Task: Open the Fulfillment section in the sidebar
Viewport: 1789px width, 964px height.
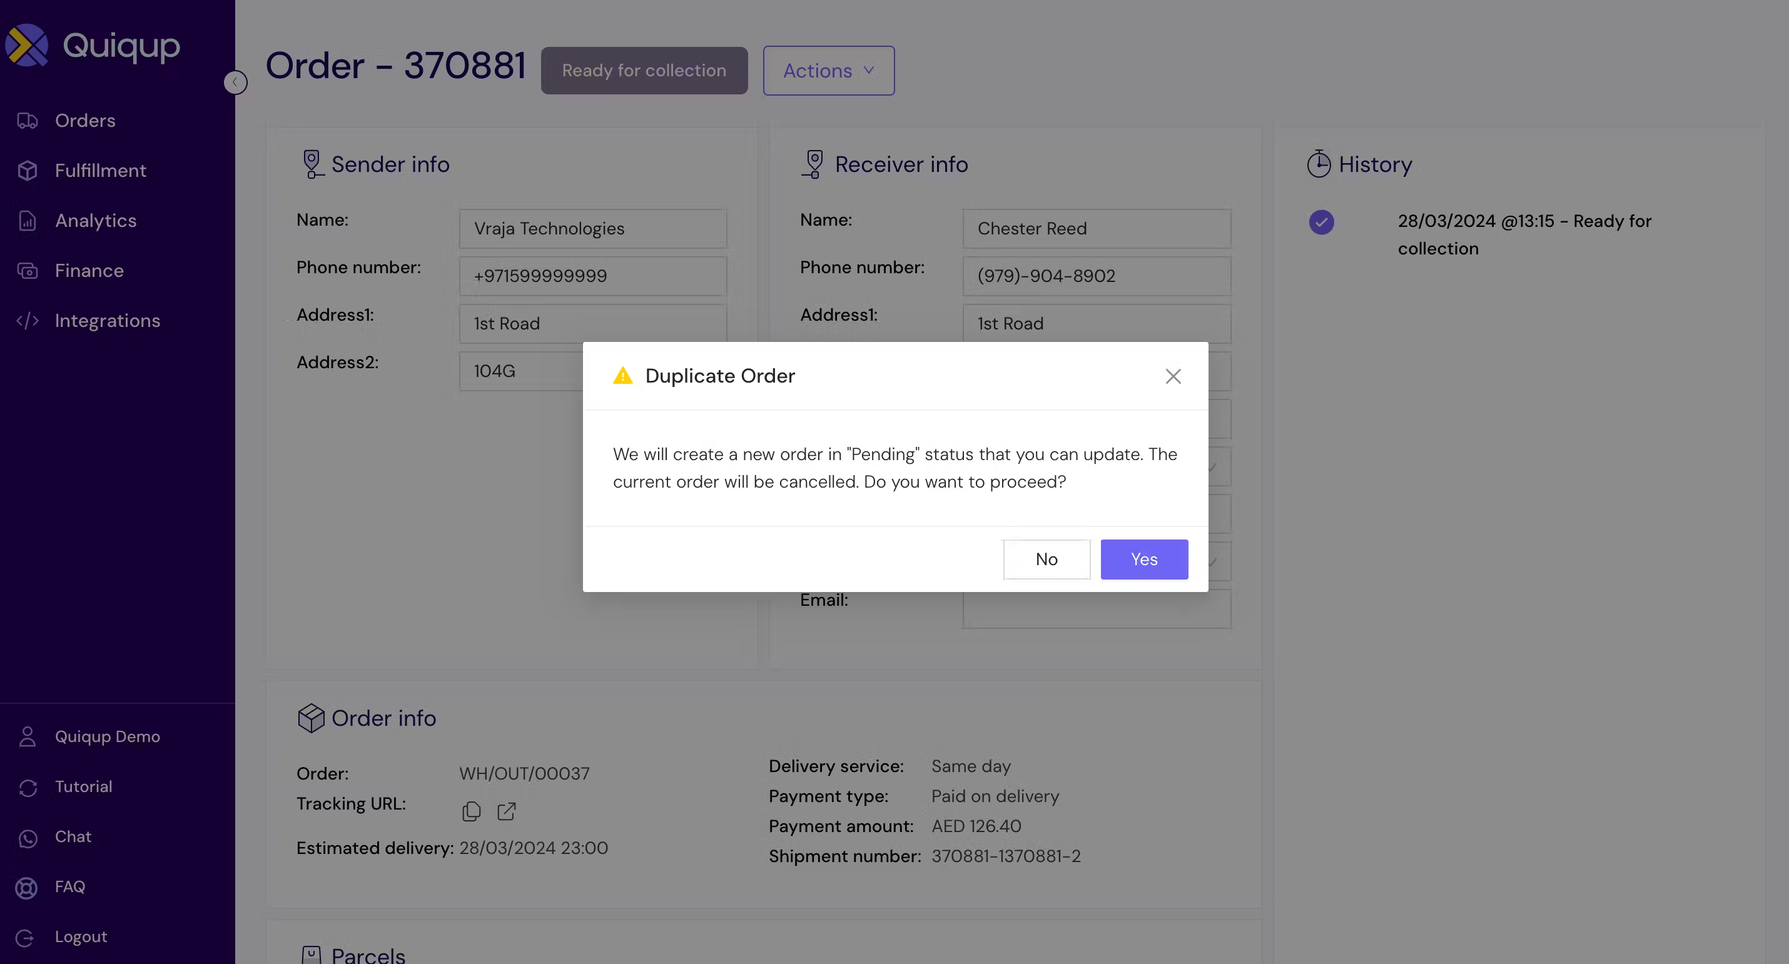Action: click(x=100, y=171)
